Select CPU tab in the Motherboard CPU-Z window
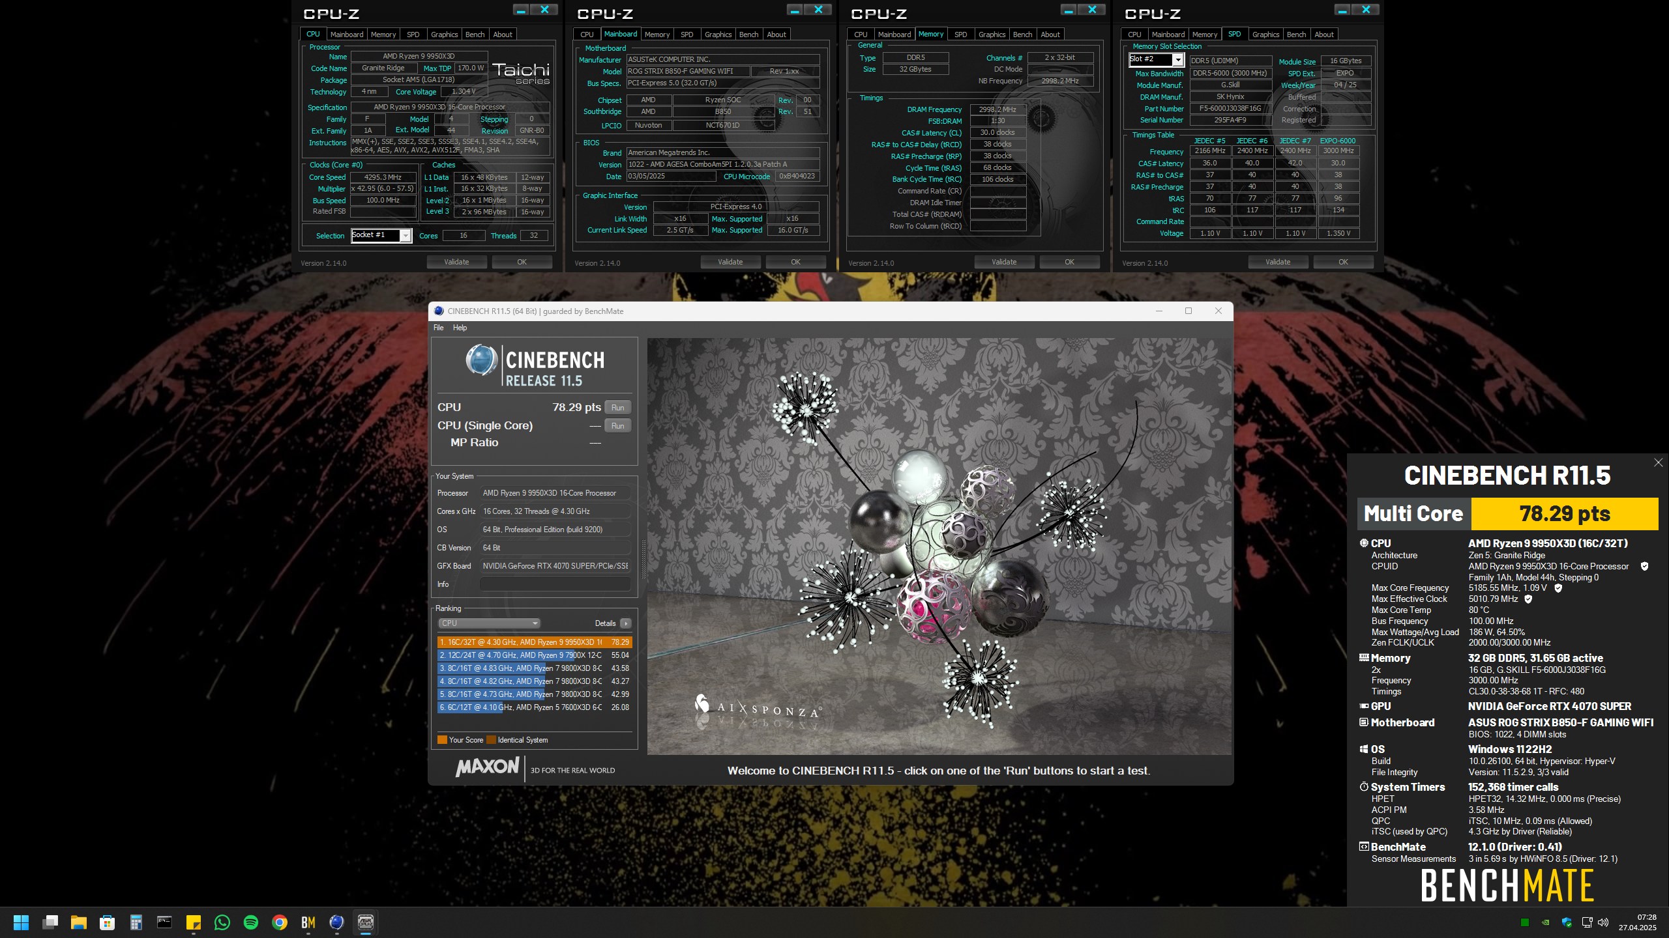 click(587, 35)
